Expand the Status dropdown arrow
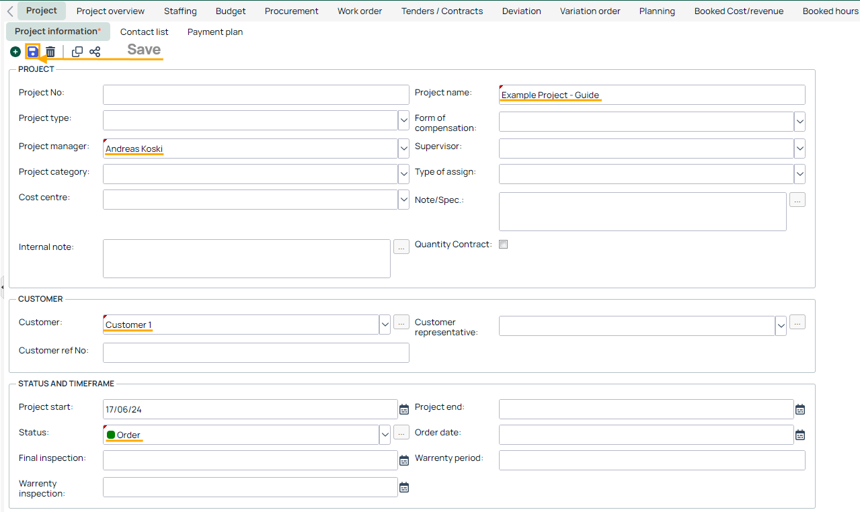The image size is (860, 512). (385, 435)
